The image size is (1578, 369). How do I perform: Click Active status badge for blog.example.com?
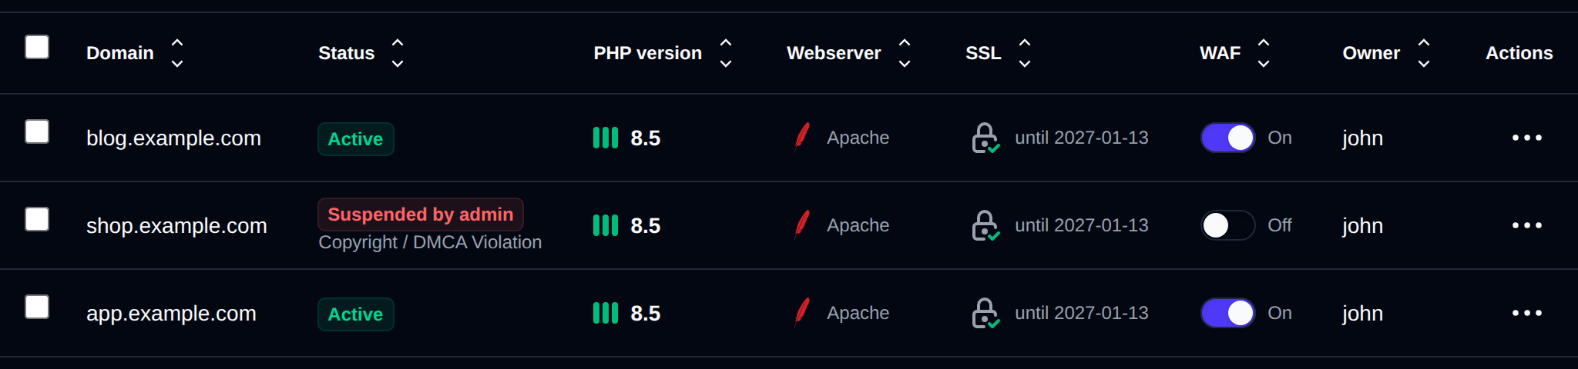click(355, 139)
